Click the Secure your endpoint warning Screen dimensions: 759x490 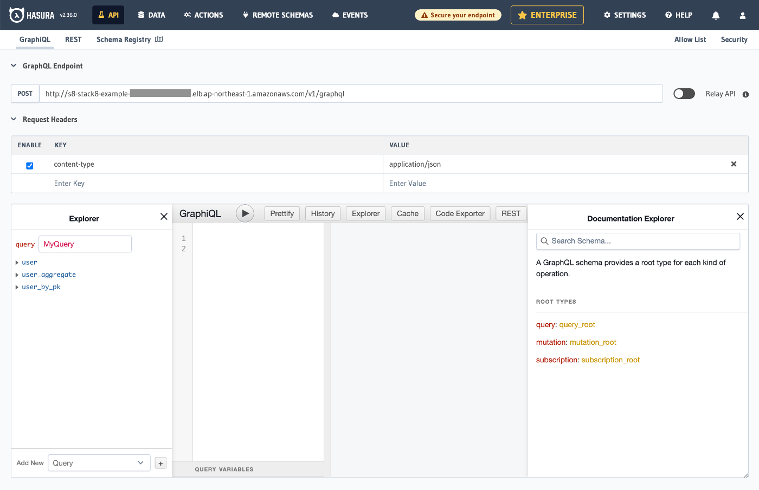point(458,15)
